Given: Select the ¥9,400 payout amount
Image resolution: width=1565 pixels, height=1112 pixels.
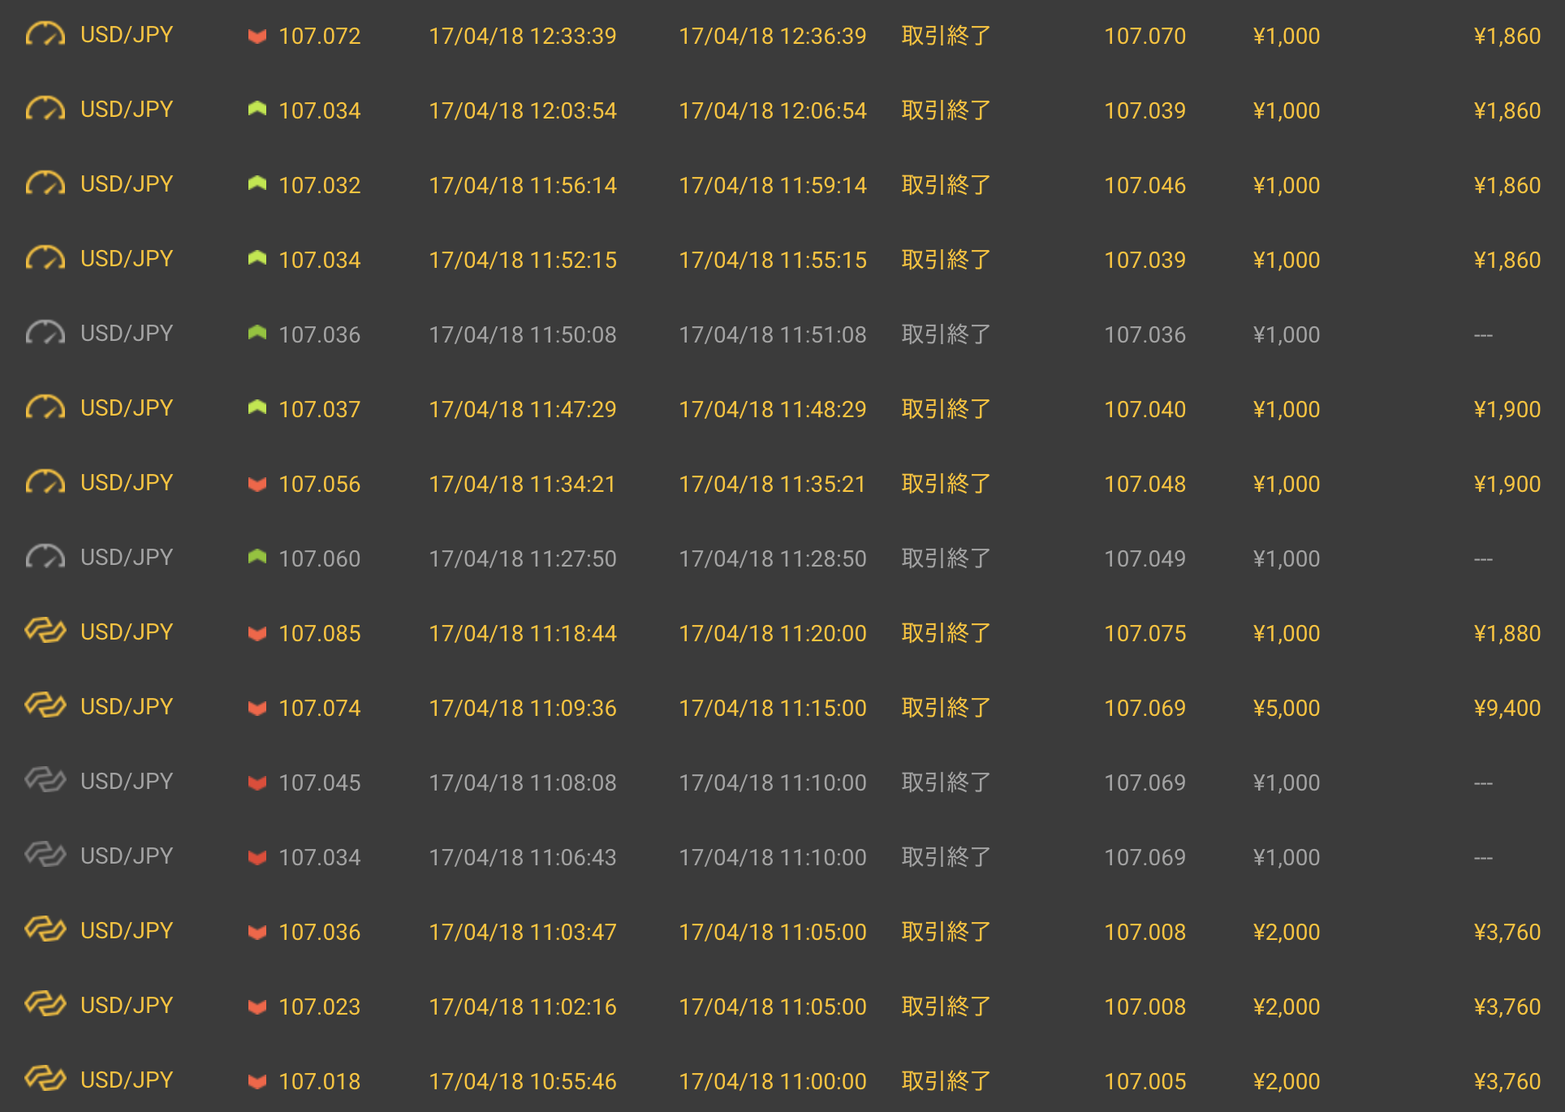Looking at the screenshot, I should [1507, 708].
